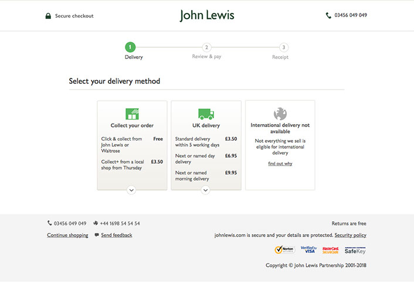Click the American Express SafeKey badge
The image size is (414, 288).
tap(355, 250)
